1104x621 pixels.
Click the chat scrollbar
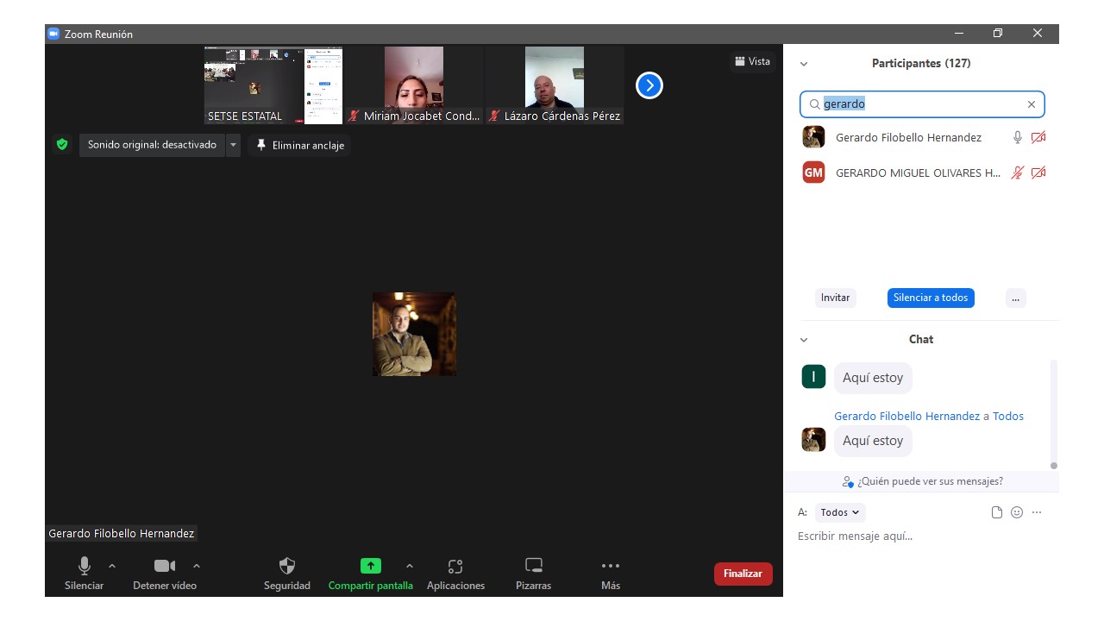[1053, 414]
